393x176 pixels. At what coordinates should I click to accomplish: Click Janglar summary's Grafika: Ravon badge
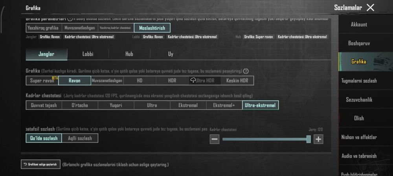(x=50, y=37)
